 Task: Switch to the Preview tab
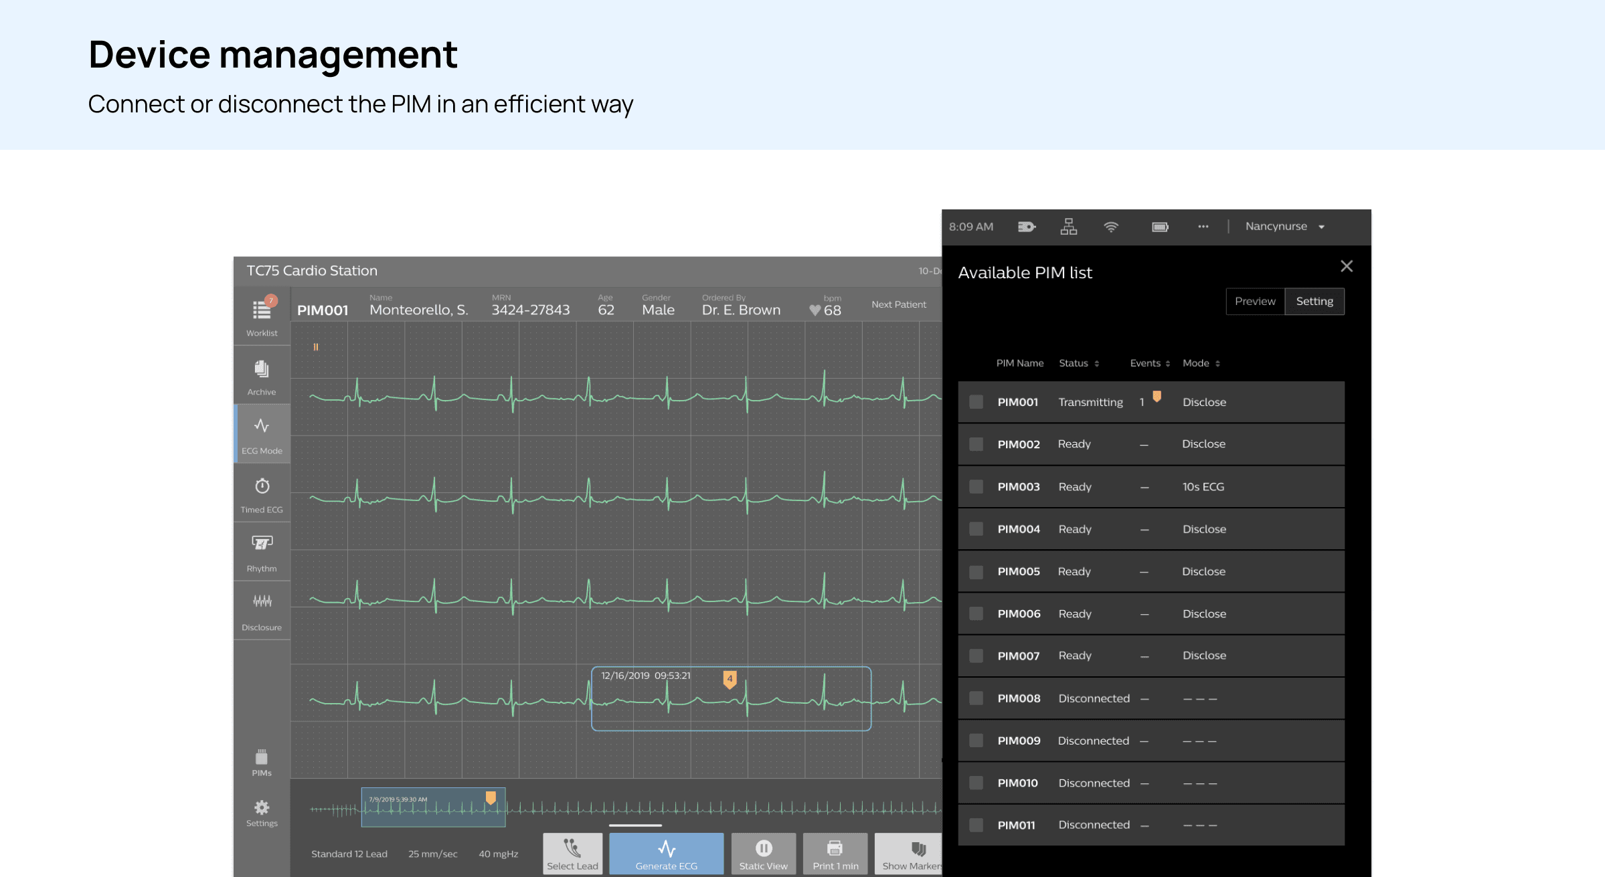pos(1255,301)
